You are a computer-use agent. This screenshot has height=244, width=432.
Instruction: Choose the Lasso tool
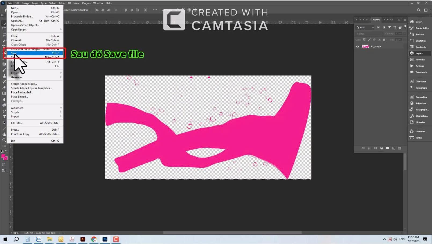4,35
